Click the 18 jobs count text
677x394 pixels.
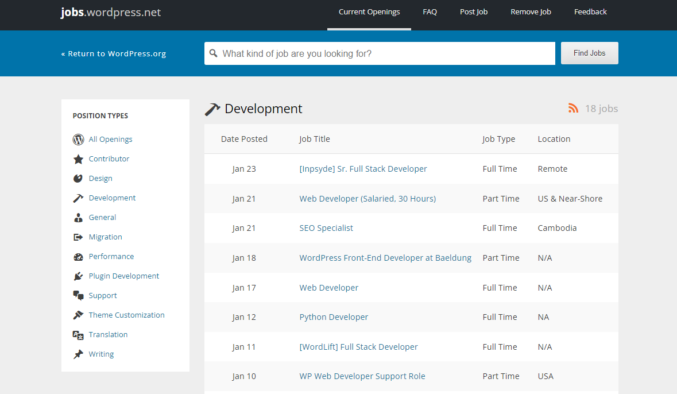601,109
